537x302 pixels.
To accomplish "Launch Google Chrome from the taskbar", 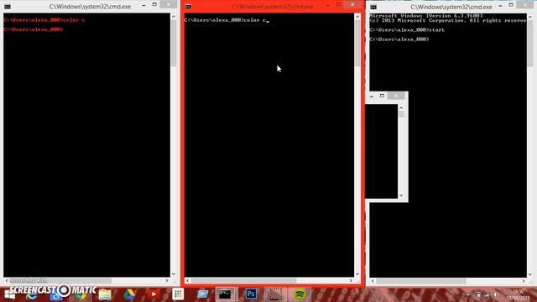I will (x=81, y=294).
